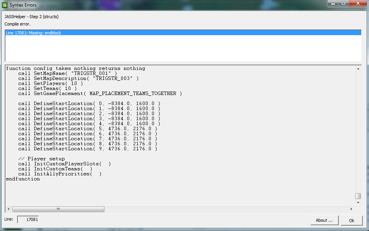Maximize the Syntax Errors window
This screenshot has height=231, width=369.
tap(343, 3)
